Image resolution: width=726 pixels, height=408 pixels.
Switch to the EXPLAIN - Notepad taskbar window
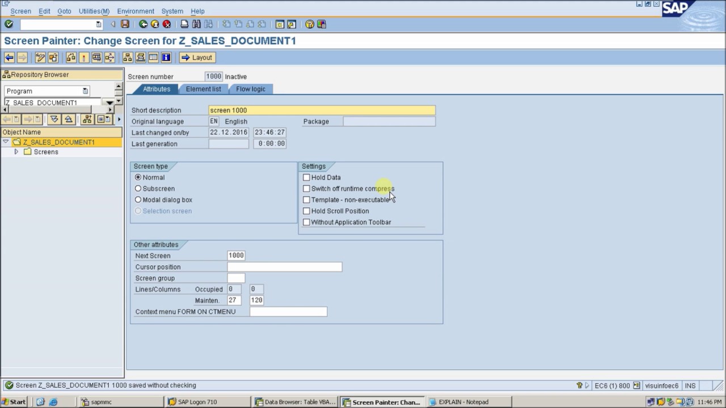[468, 402]
